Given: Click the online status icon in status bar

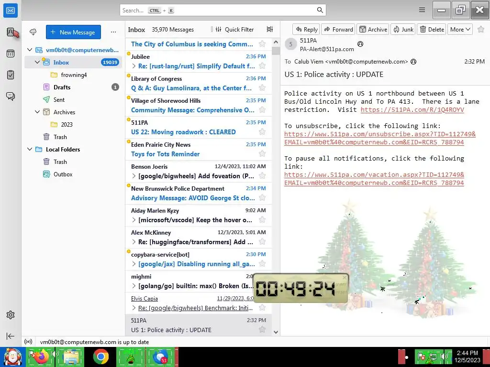Looking at the screenshot, I should click(x=28, y=342).
